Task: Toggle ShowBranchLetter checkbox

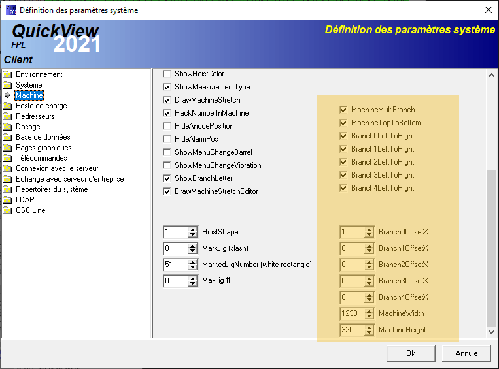Action: tap(167, 178)
